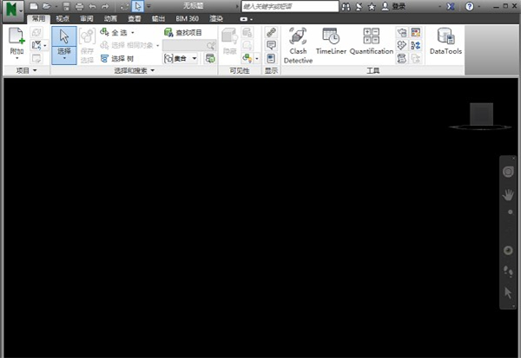Click the Open file icon in quick access toolbar
Image resolution: width=521 pixels, height=358 pixels.
pos(47,6)
